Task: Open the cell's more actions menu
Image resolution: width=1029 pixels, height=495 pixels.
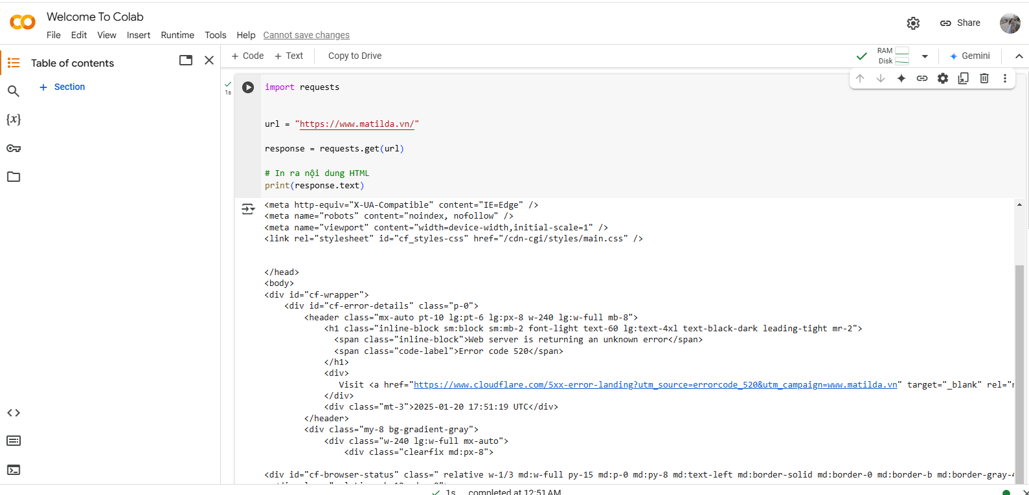Action: pos(1005,78)
